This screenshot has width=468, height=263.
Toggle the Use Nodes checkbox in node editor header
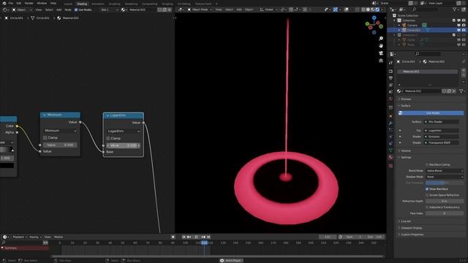point(76,9)
